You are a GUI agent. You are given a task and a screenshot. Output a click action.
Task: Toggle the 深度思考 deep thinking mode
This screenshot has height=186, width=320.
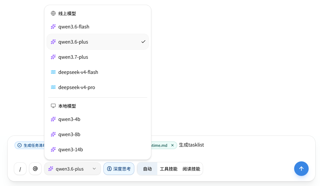pos(119,169)
